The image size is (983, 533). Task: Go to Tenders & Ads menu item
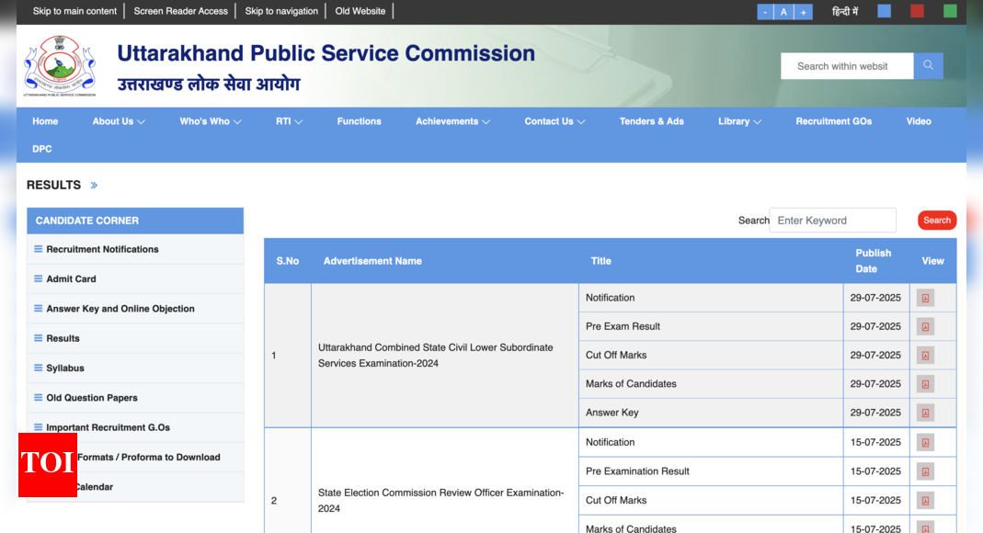651,121
